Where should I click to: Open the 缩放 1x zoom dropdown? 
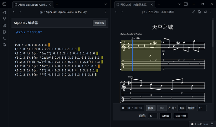pyautogui.click(x=202, y=108)
